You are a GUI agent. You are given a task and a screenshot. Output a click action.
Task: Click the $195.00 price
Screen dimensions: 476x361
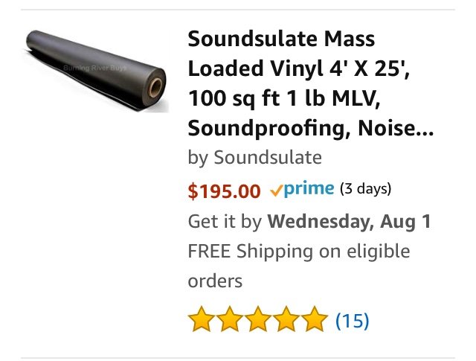tap(224, 191)
